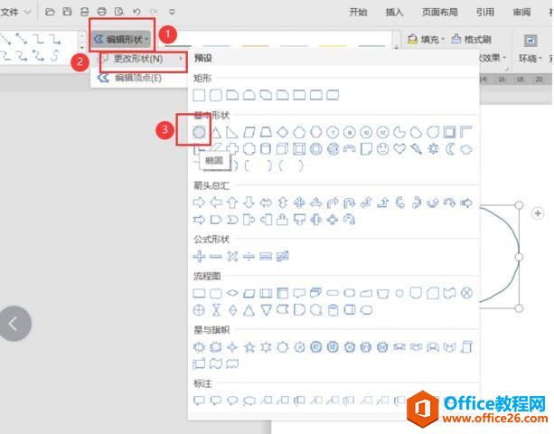
Task: Select the trapezoid basic shape
Action: (266, 132)
